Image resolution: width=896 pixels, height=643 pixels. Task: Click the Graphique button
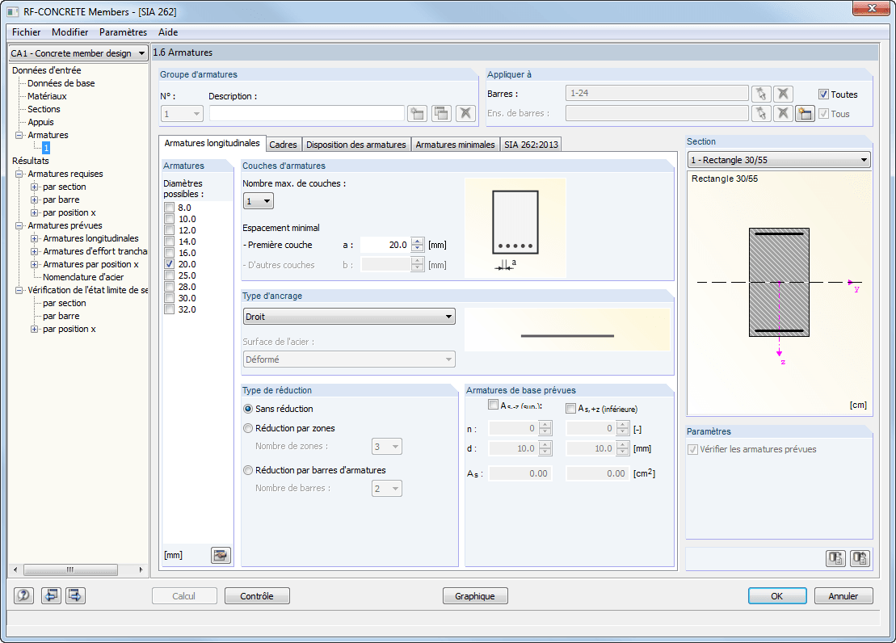[475, 596]
